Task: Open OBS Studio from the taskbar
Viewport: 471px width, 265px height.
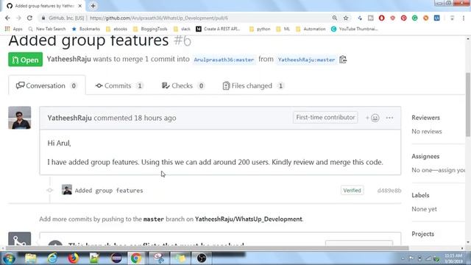Action: point(202,258)
